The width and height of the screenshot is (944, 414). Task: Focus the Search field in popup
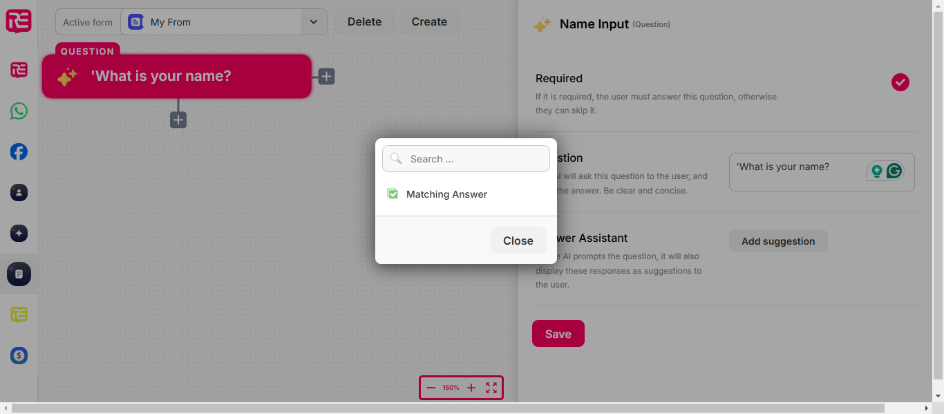pos(466,159)
